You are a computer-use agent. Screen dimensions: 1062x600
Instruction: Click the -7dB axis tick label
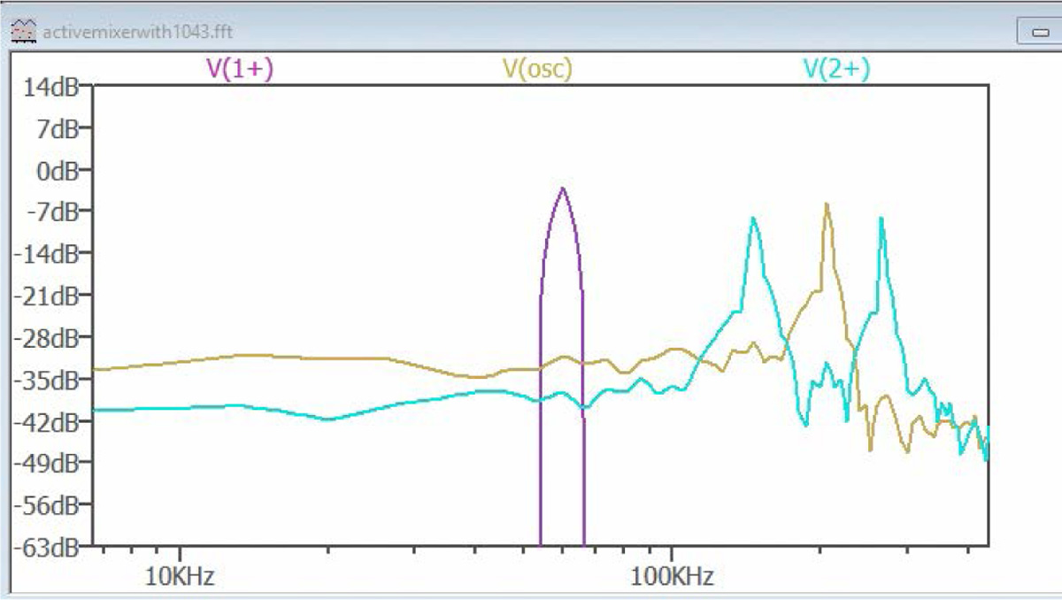point(55,212)
